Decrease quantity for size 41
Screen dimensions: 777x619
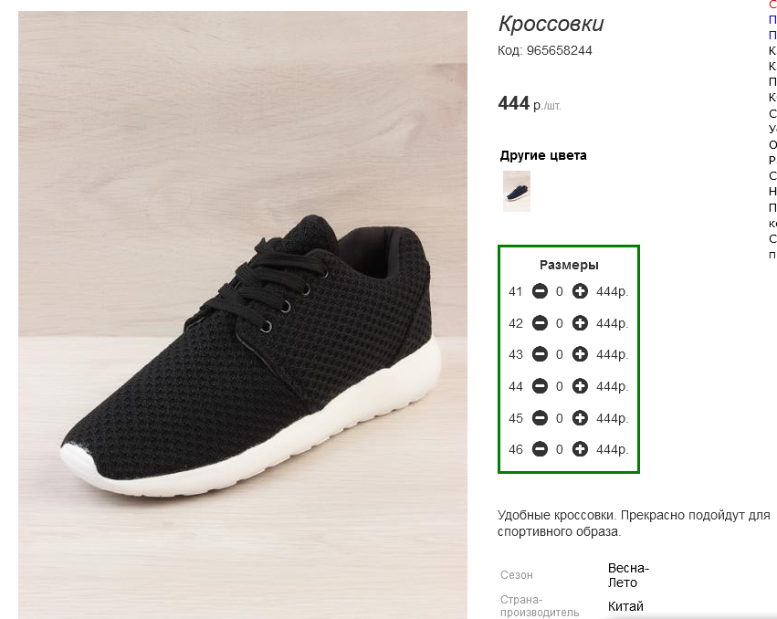pyautogui.click(x=540, y=292)
